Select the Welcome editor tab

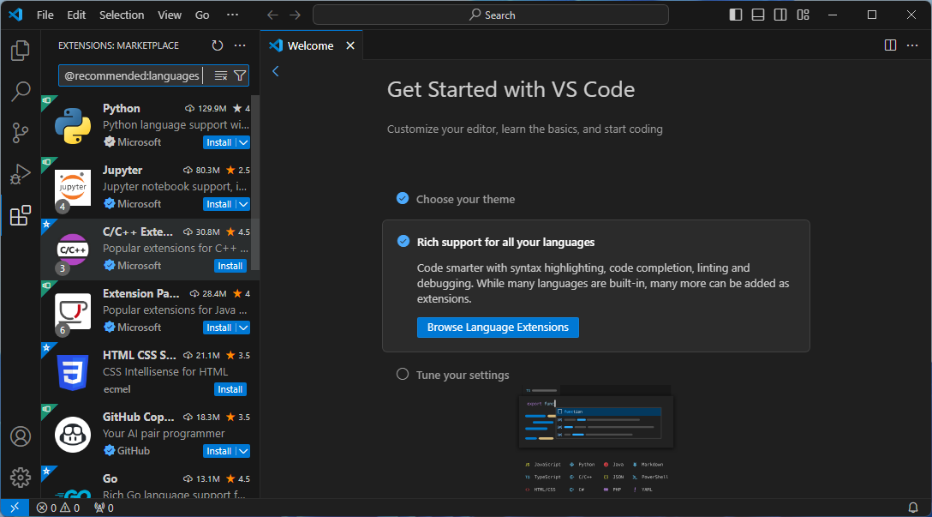pyautogui.click(x=312, y=45)
